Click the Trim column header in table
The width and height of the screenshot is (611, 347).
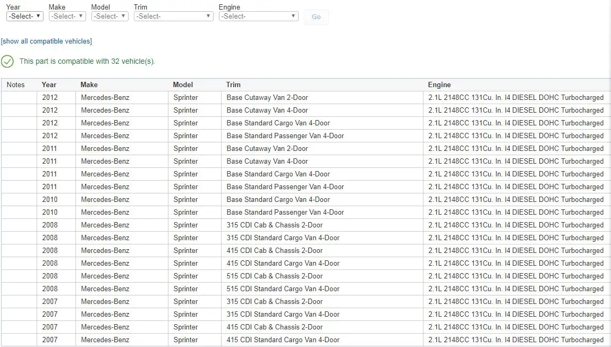pyautogui.click(x=233, y=84)
